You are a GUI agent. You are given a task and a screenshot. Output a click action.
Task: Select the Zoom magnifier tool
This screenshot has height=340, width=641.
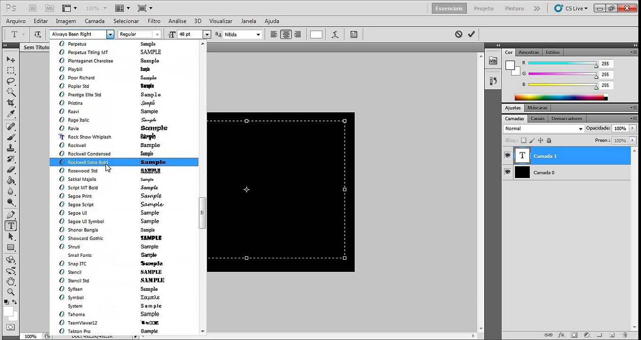pyautogui.click(x=10, y=292)
